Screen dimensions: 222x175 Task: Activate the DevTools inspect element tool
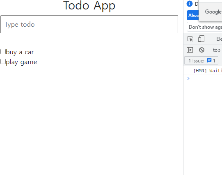coord(190,39)
